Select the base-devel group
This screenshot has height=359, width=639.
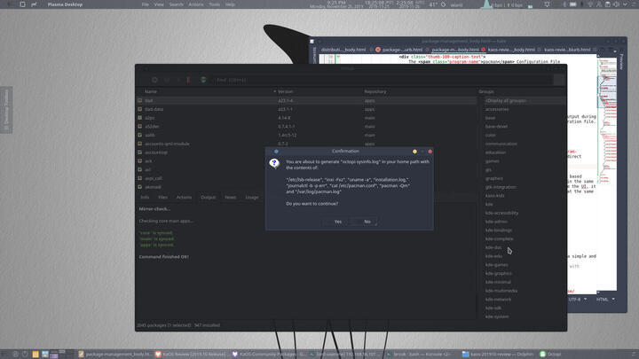coord(496,126)
